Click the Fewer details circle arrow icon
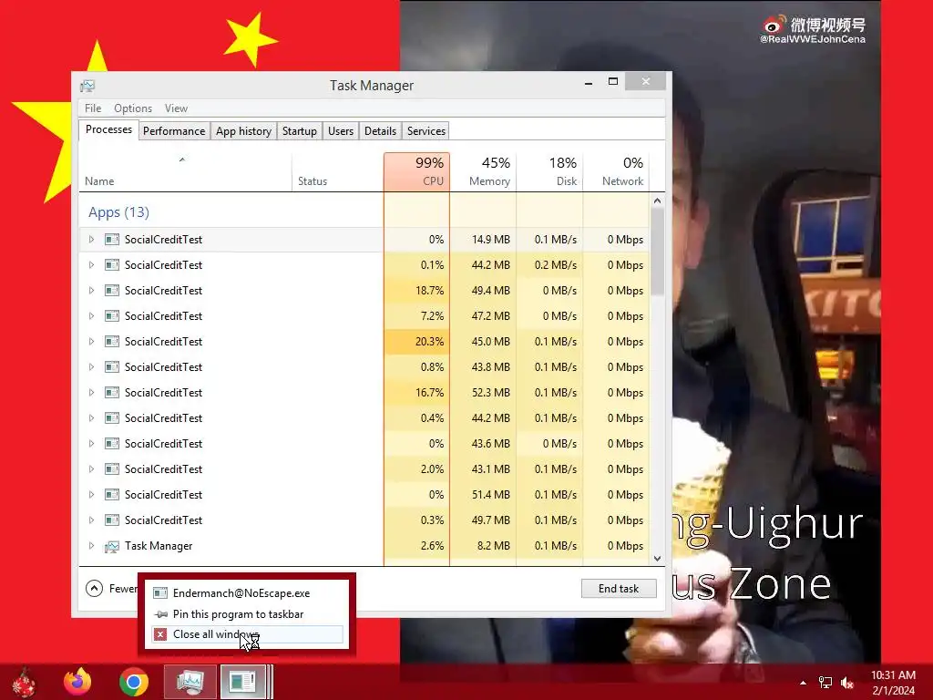This screenshot has width=933, height=700. coord(94,589)
